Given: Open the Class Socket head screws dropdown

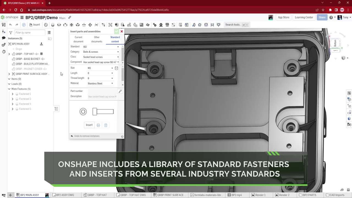Looking at the screenshot, I should (x=101, y=57).
